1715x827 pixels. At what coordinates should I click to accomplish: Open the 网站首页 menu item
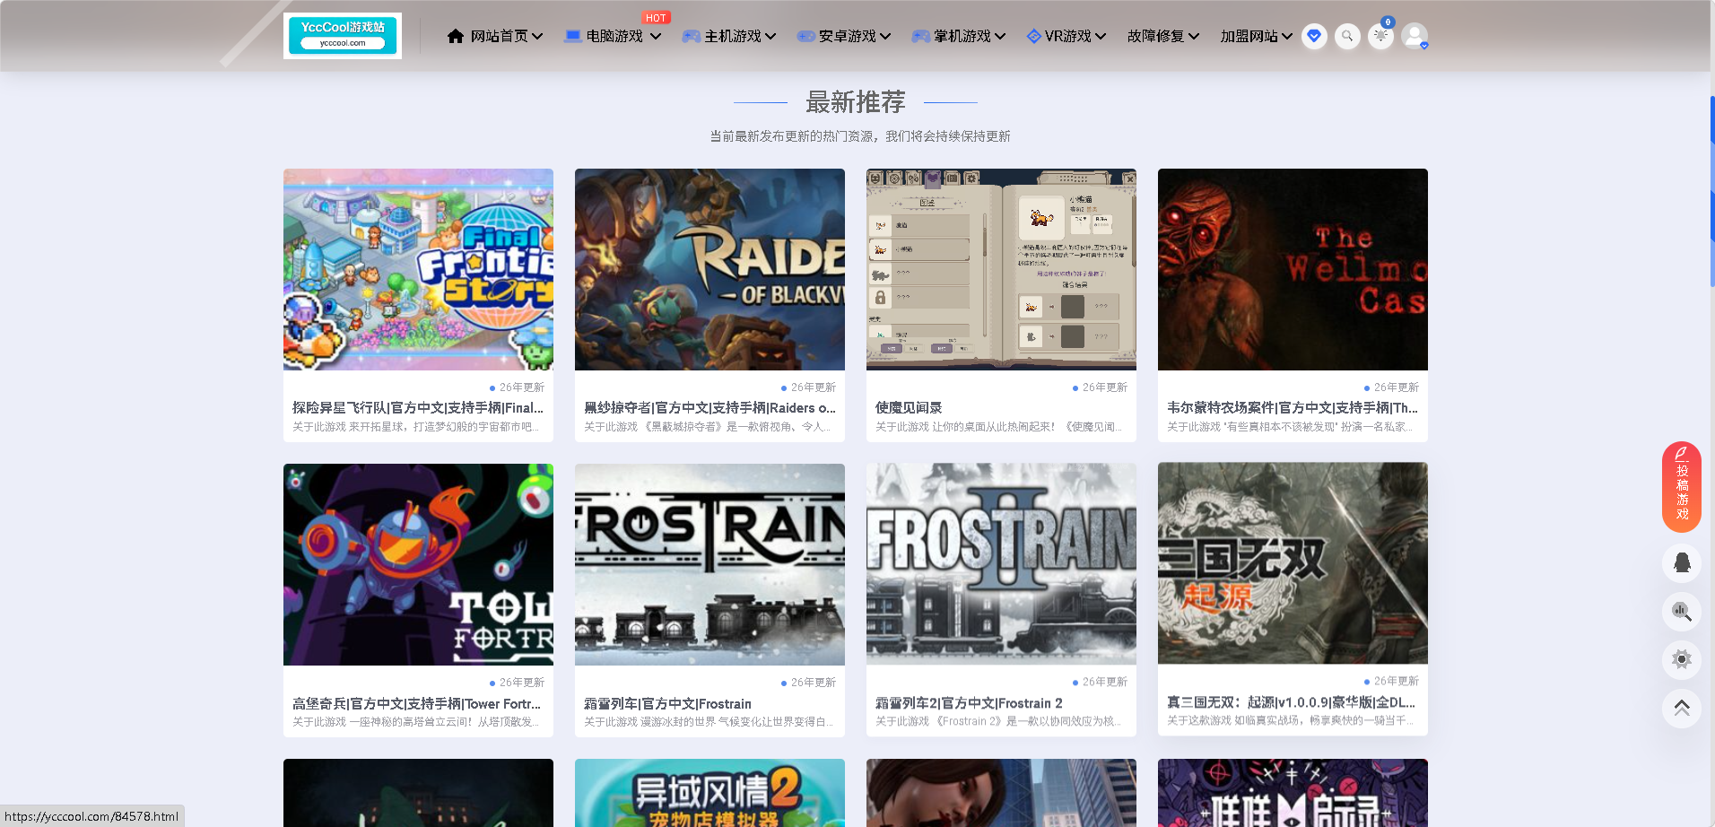(x=495, y=36)
